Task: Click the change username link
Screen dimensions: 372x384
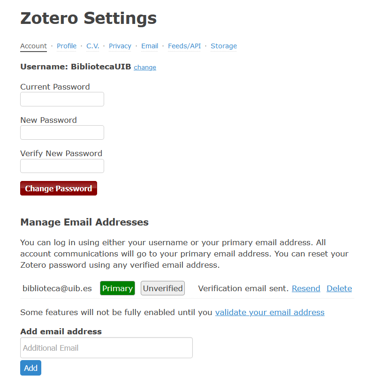Action: coord(145,67)
